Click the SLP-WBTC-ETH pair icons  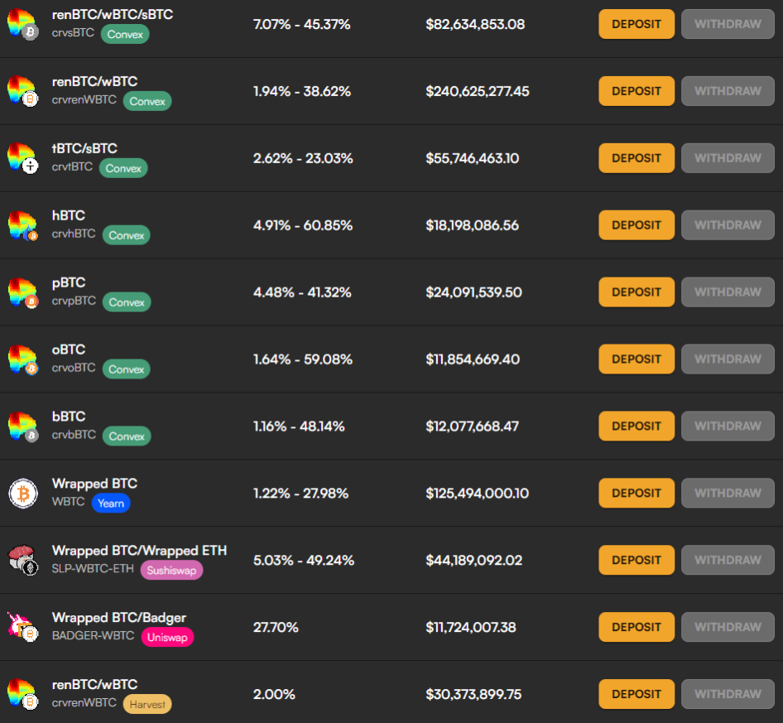point(22,560)
